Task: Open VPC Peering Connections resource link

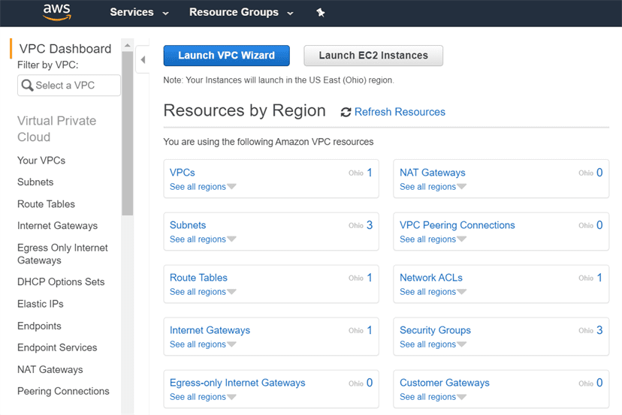Action: (457, 225)
